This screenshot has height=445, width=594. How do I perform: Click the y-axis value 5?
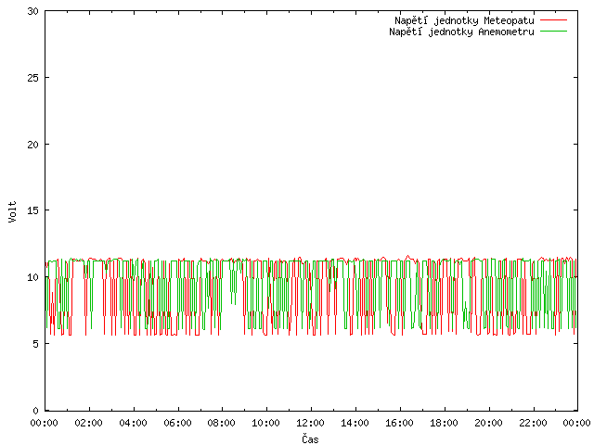[x=35, y=344]
